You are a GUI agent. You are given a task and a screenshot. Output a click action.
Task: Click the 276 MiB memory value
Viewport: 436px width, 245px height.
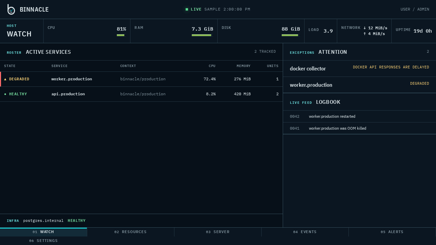pos(242,79)
